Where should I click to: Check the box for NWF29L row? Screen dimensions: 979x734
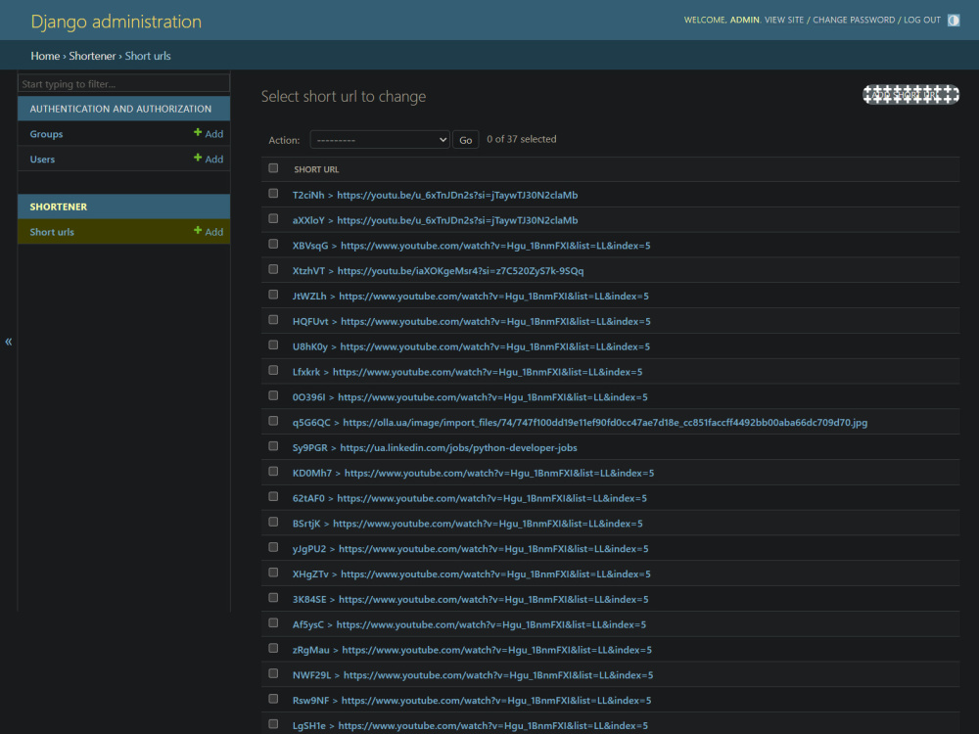pyautogui.click(x=273, y=673)
